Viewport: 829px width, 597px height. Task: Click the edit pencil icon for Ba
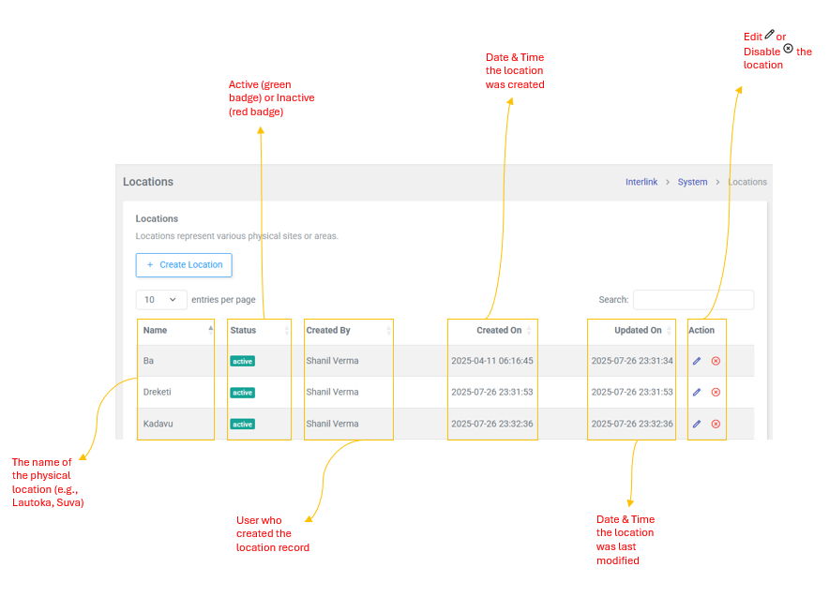[x=697, y=361]
